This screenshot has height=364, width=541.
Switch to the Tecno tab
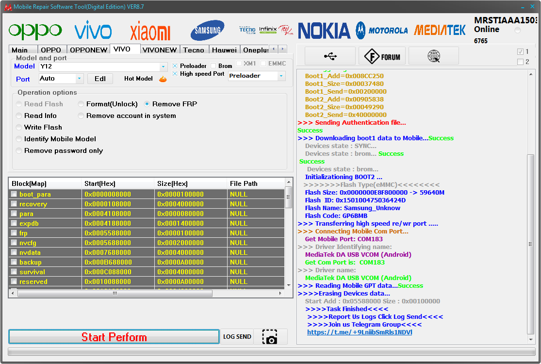pos(194,50)
